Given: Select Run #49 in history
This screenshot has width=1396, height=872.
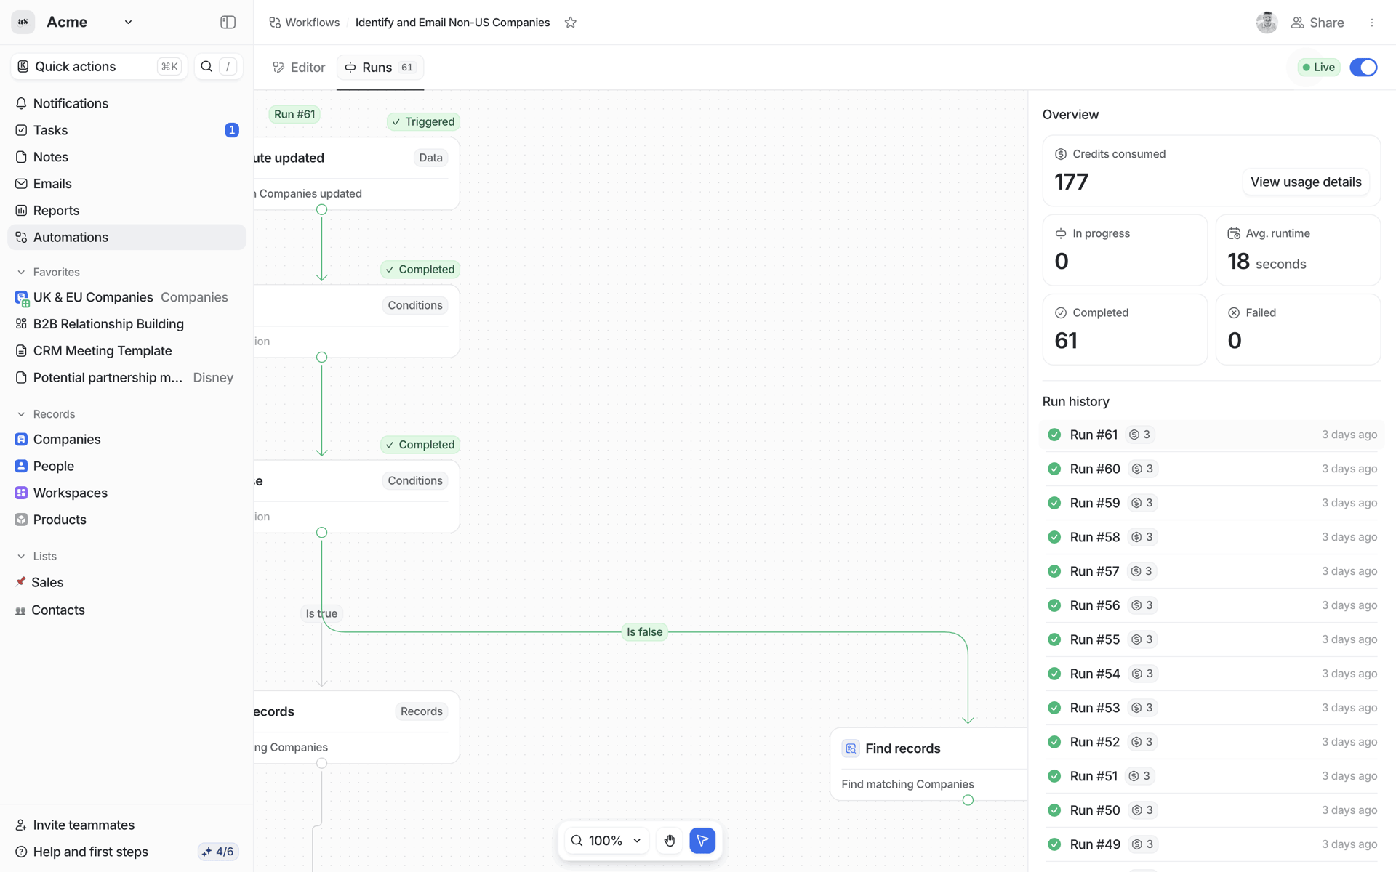Looking at the screenshot, I should pos(1211,844).
